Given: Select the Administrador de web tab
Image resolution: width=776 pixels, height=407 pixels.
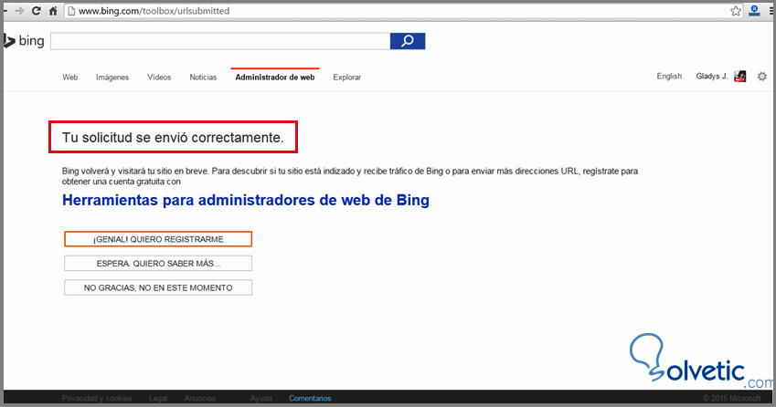Looking at the screenshot, I should 275,77.
